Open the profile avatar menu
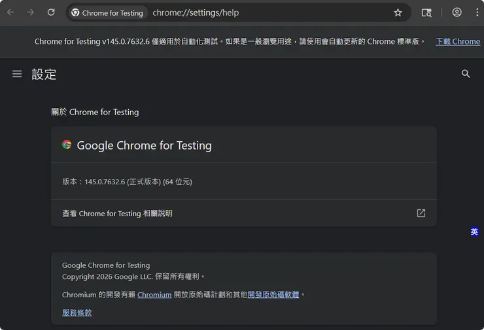484x330 pixels. (457, 12)
